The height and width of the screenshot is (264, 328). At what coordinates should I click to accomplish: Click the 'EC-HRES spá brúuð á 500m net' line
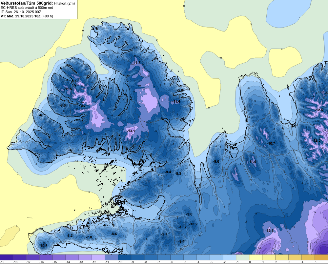[27, 8]
